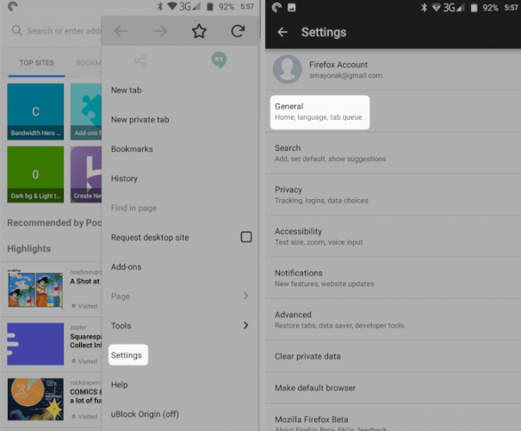Expand the Tools submenu chevron
Viewport: 521px width, 431px height.
pyautogui.click(x=246, y=325)
